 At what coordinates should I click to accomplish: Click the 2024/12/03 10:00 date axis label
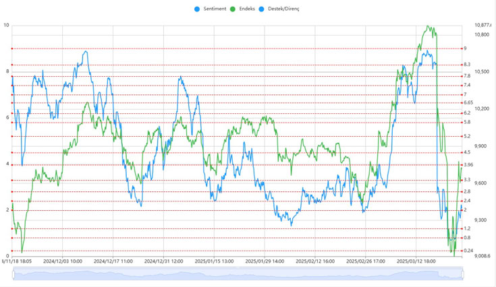63,261
